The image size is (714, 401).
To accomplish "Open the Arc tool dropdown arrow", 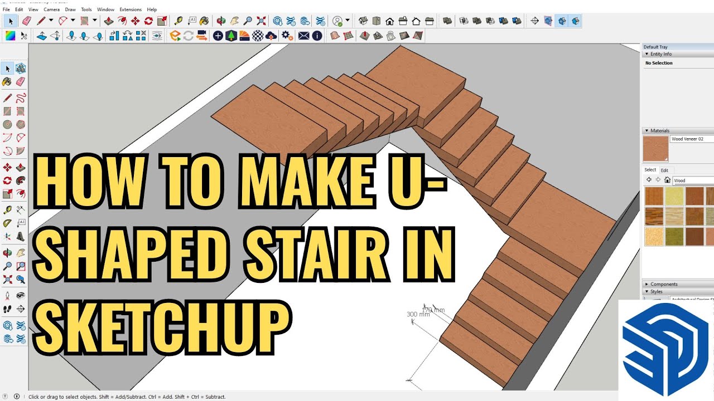I will click(73, 21).
